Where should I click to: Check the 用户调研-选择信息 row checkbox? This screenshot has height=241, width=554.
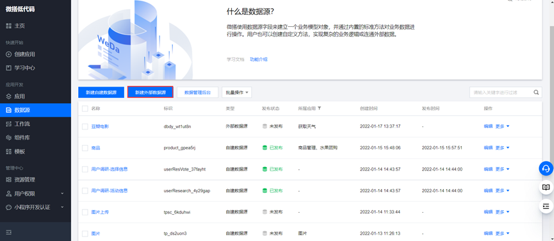click(85, 169)
